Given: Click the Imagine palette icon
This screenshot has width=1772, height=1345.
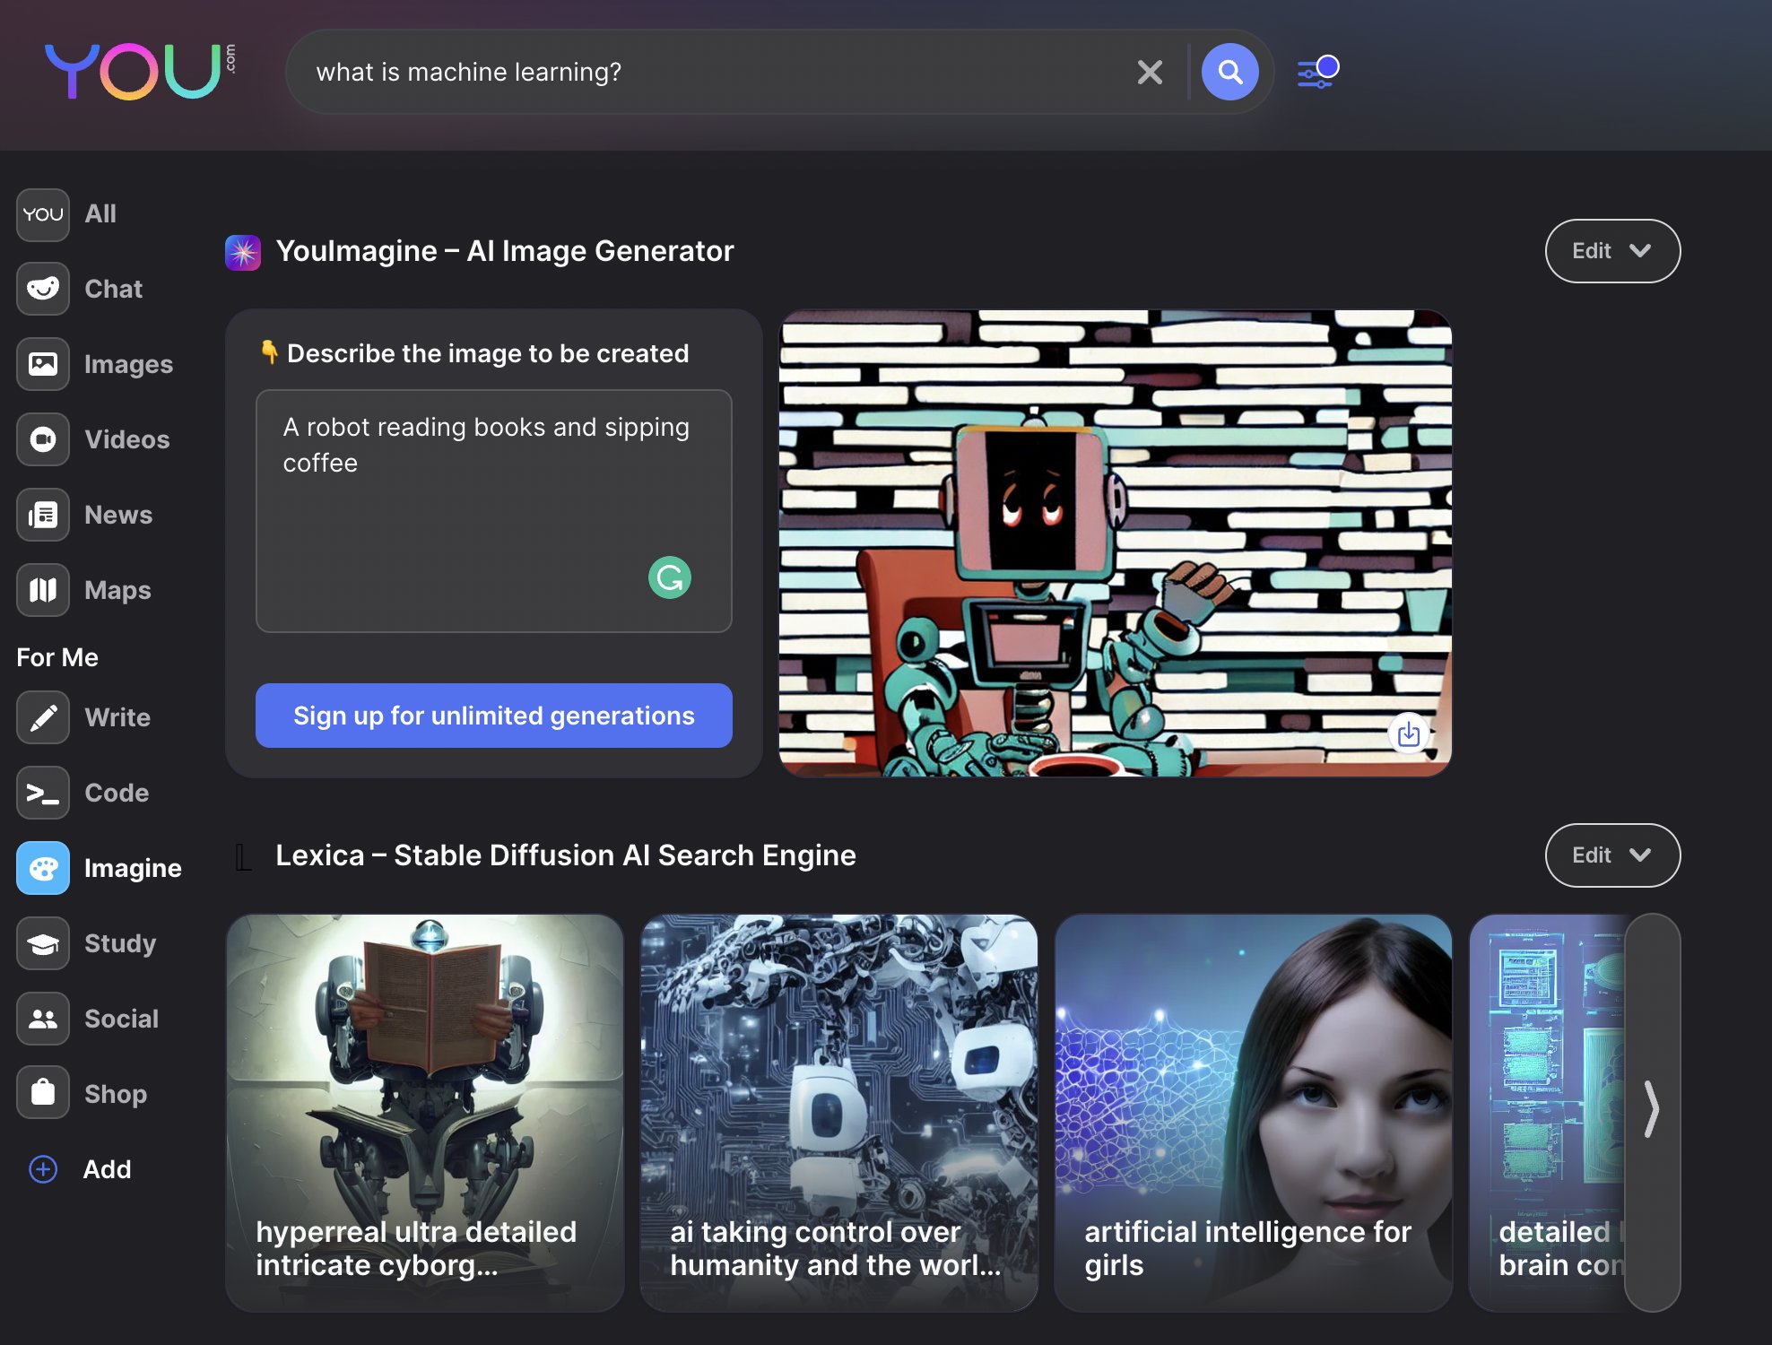Looking at the screenshot, I should pos(43,868).
